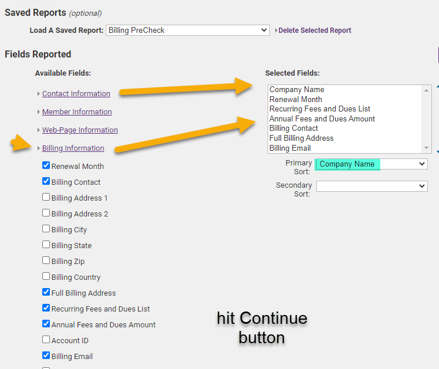Expand the Contact Information triangle arrow

tap(39, 94)
